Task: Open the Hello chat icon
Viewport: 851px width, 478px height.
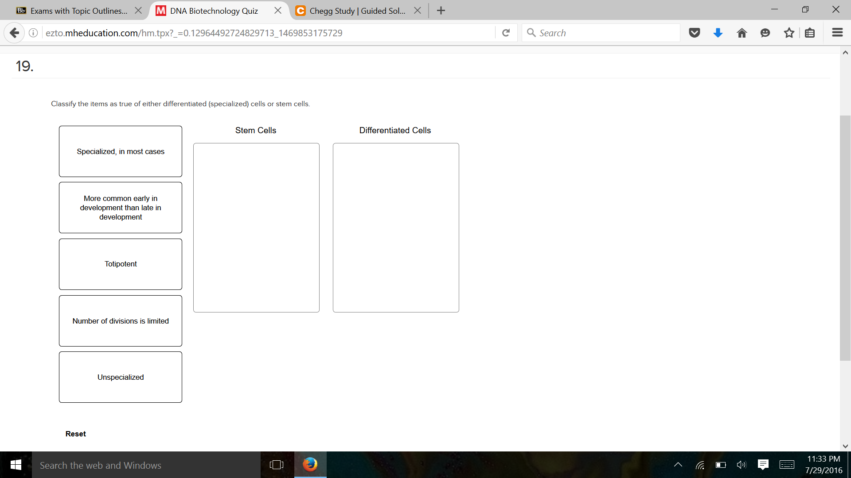Action: point(765,32)
